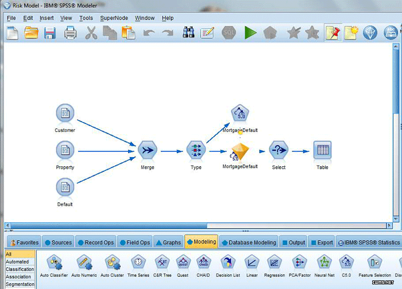Screen dimensions: 402x289
Task: Switch to the Database Modeling tab
Action: (249, 242)
